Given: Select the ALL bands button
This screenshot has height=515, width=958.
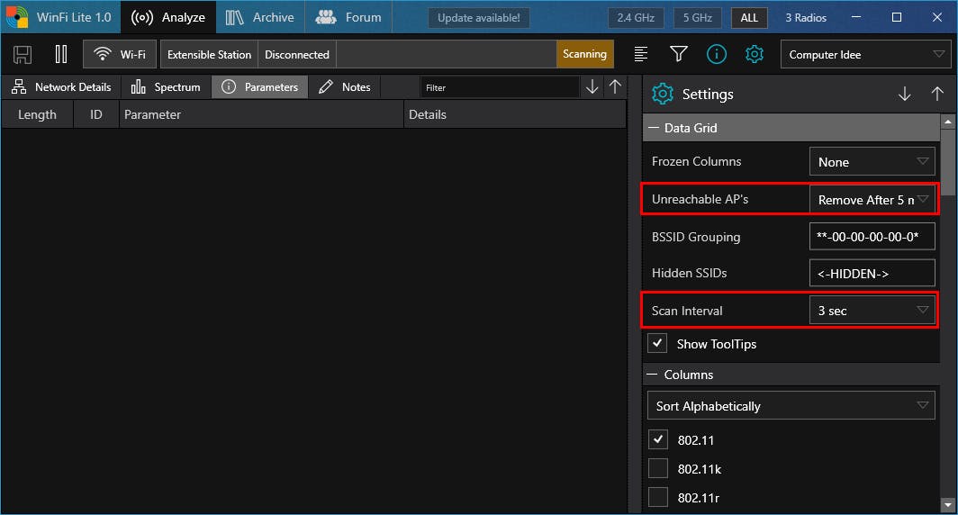Looking at the screenshot, I should (x=749, y=18).
